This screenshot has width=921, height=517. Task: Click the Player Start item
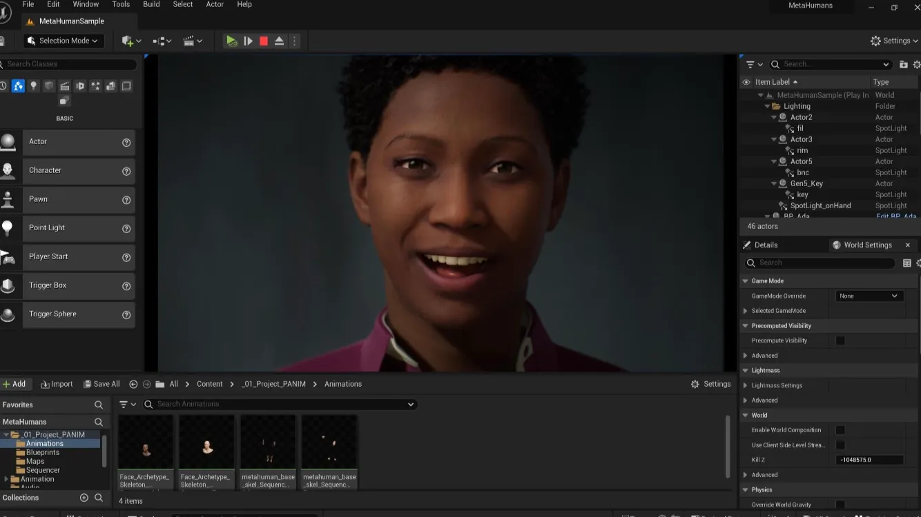68,256
